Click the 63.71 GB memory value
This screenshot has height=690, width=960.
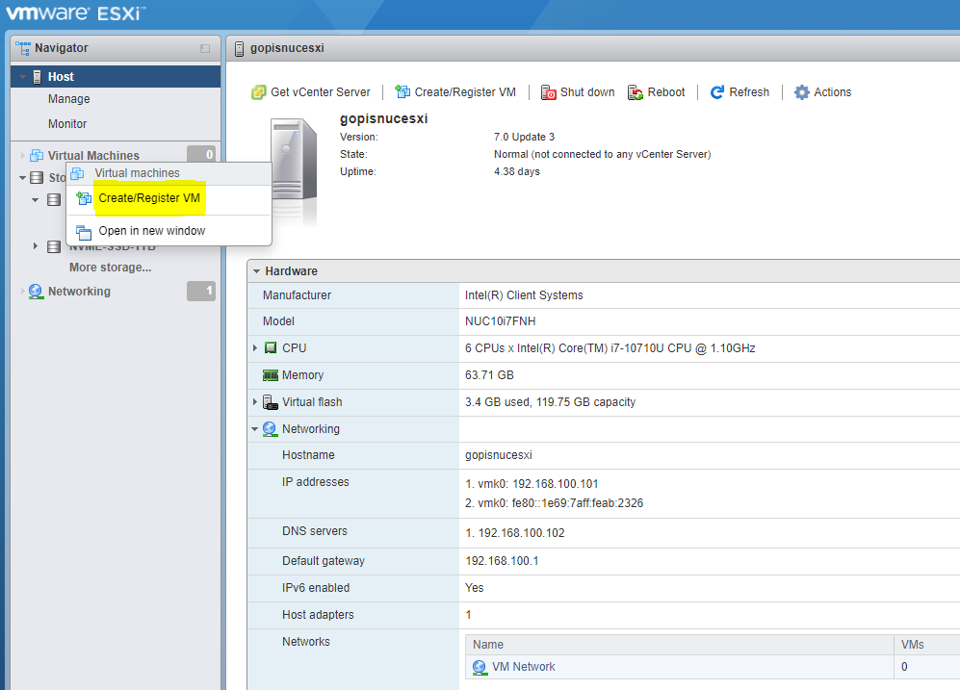pos(489,375)
